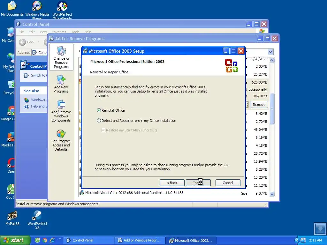Image resolution: width=327 pixels, height=245 pixels.
Task: Maximize the Add or Remove Programs window
Action: tap(267, 39)
